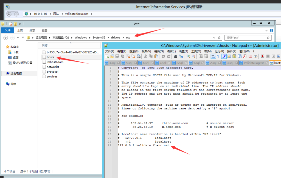Click the Undo arrow in Notepad++ toolbar
The height and width of the screenshot is (178, 281).
coord(163,56)
